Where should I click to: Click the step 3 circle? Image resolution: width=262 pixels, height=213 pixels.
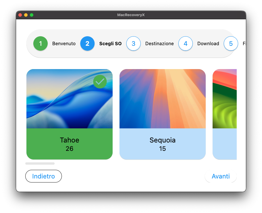pos(133,43)
